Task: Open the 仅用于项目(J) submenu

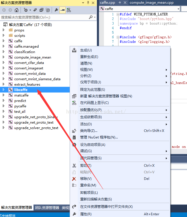Action: click(x=120, y=82)
